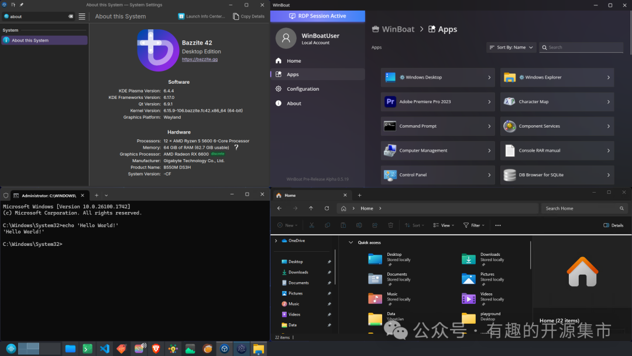Screen dimensions: 632x356
Task: Open a new Command Prompt tab
Action: pos(97,195)
